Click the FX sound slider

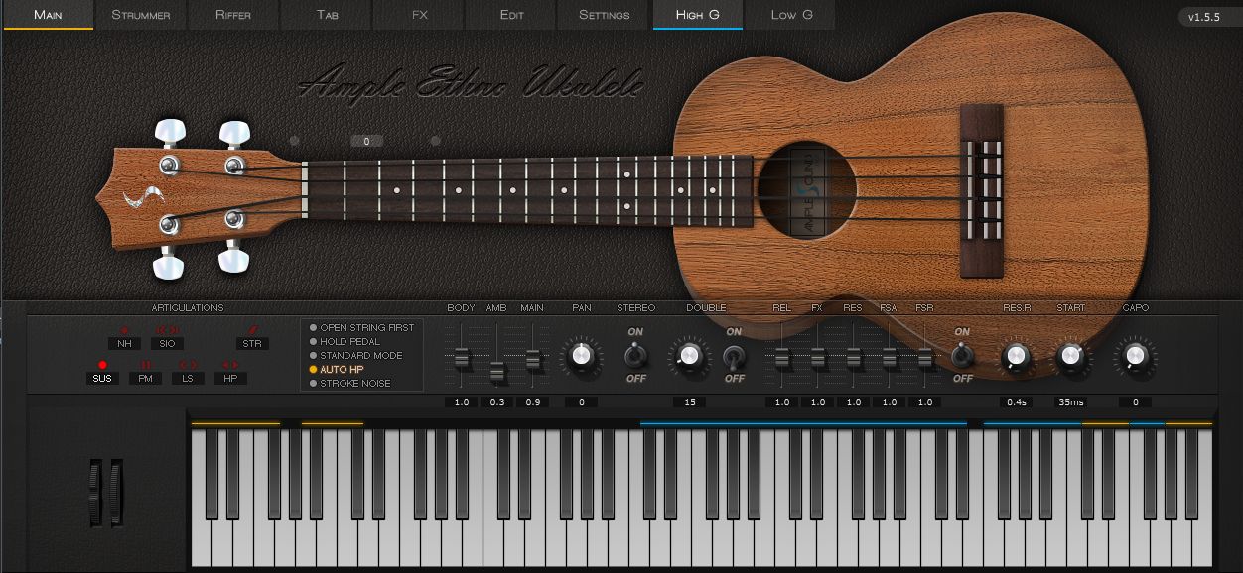[x=817, y=358]
